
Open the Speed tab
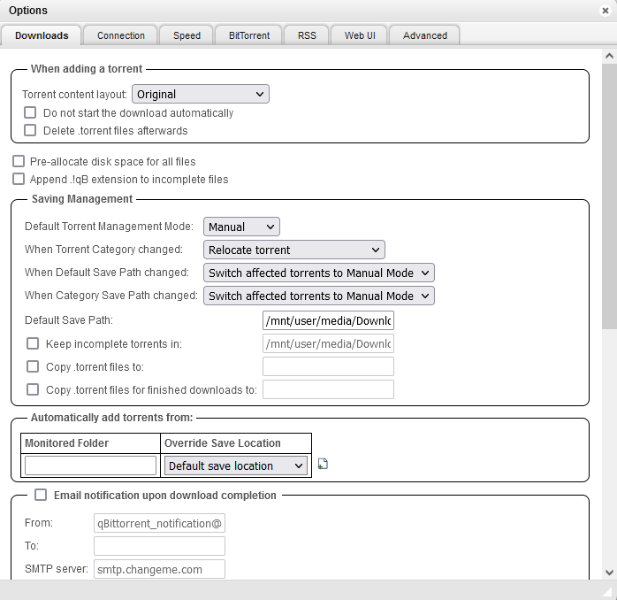[x=187, y=35]
